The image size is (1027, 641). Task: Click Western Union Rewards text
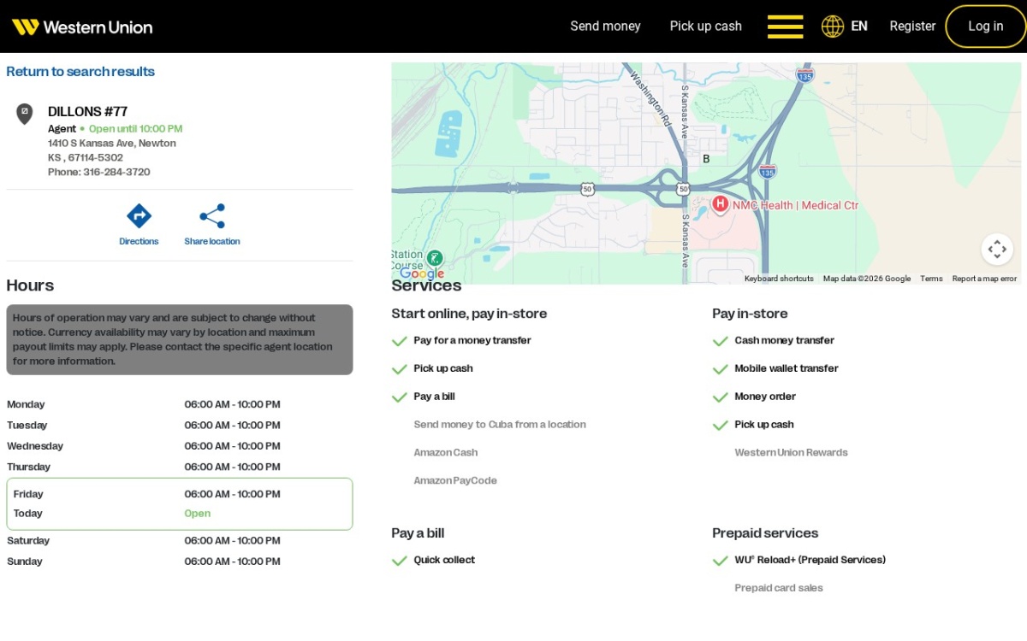[x=791, y=453]
